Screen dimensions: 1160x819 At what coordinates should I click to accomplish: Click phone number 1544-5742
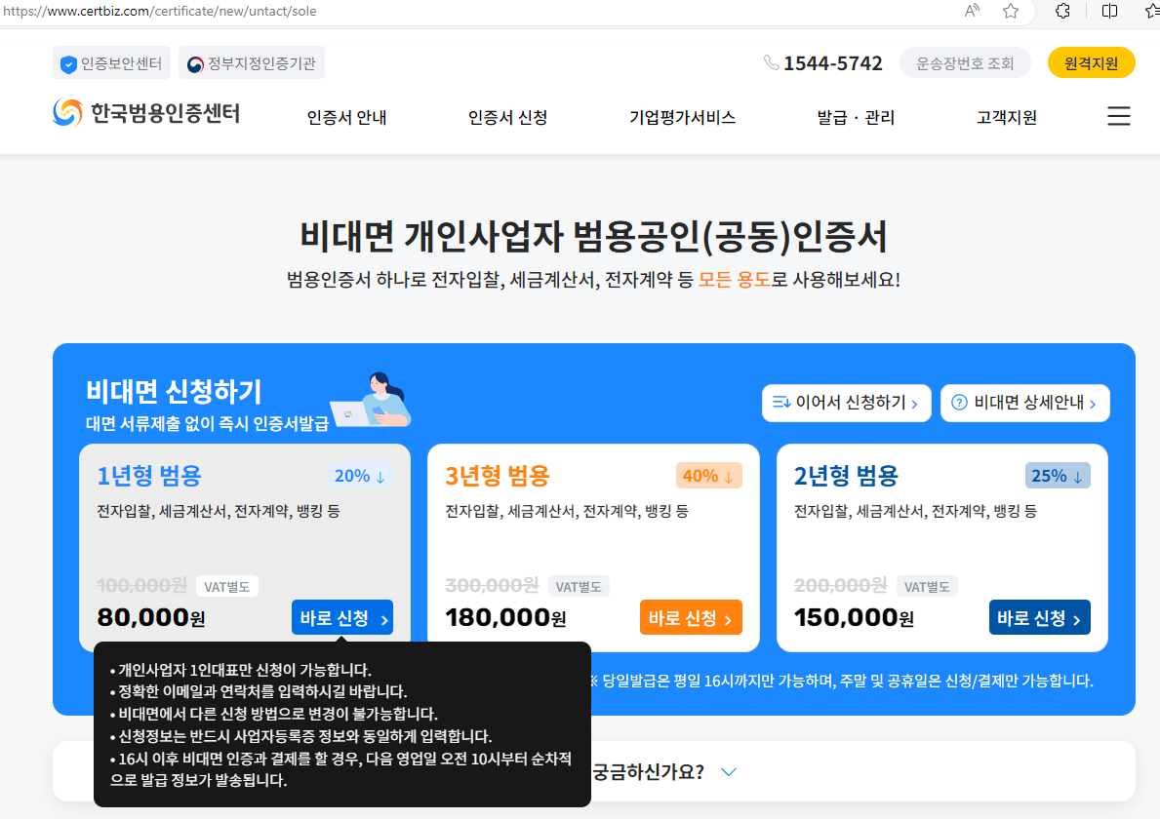click(833, 63)
